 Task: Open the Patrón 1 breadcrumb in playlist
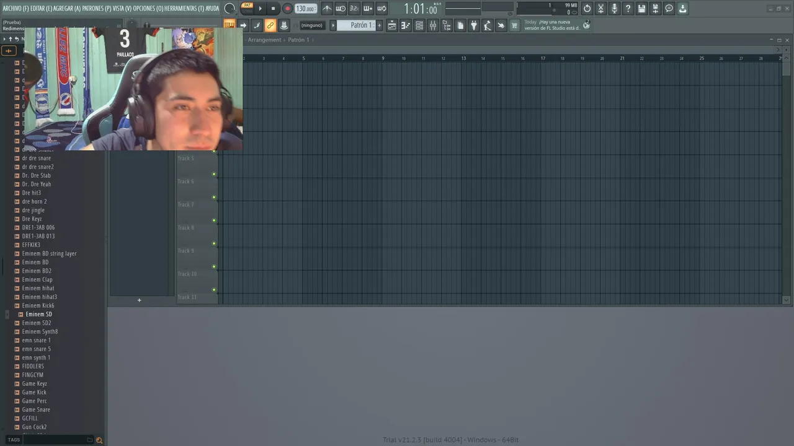(298, 40)
